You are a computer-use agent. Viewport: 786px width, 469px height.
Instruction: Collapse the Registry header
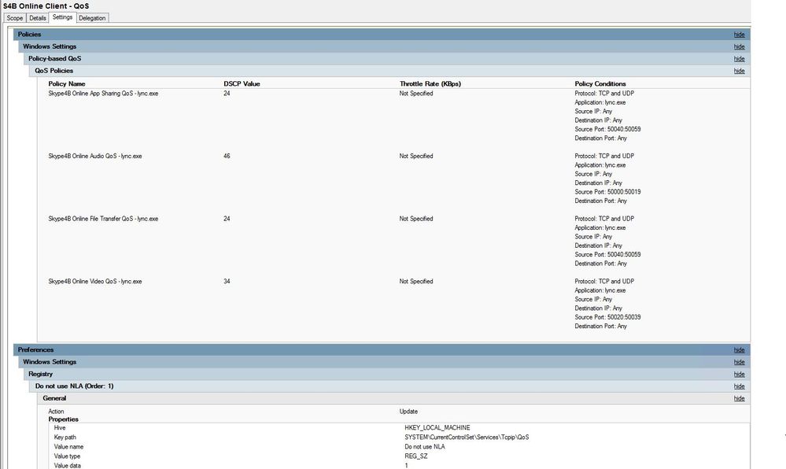coord(387,375)
